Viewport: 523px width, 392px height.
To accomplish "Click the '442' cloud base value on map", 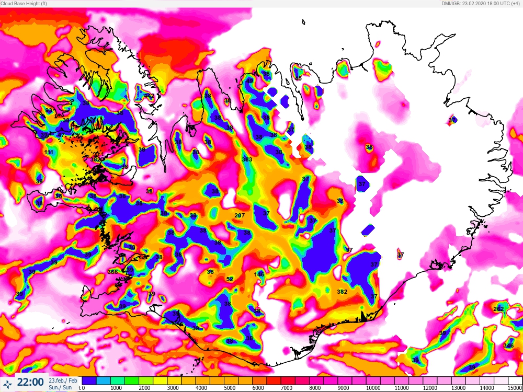I will coord(149,96).
